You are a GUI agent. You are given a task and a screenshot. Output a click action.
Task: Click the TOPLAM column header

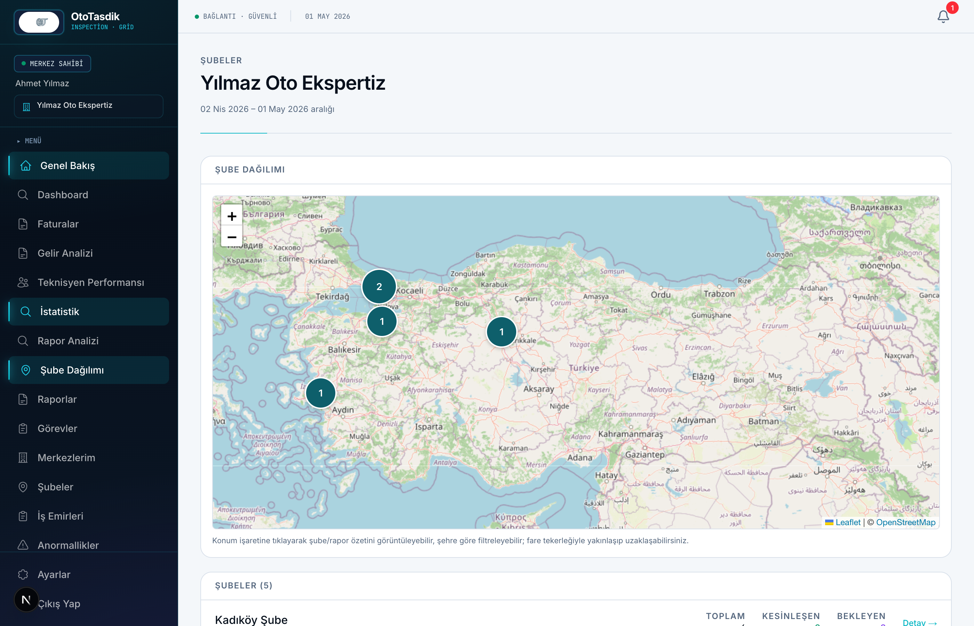(x=725, y=616)
